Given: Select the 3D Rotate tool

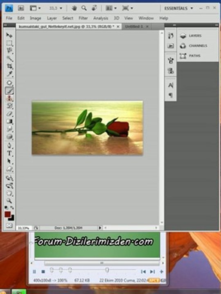Looking at the screenshot, I should pos(9,178).
